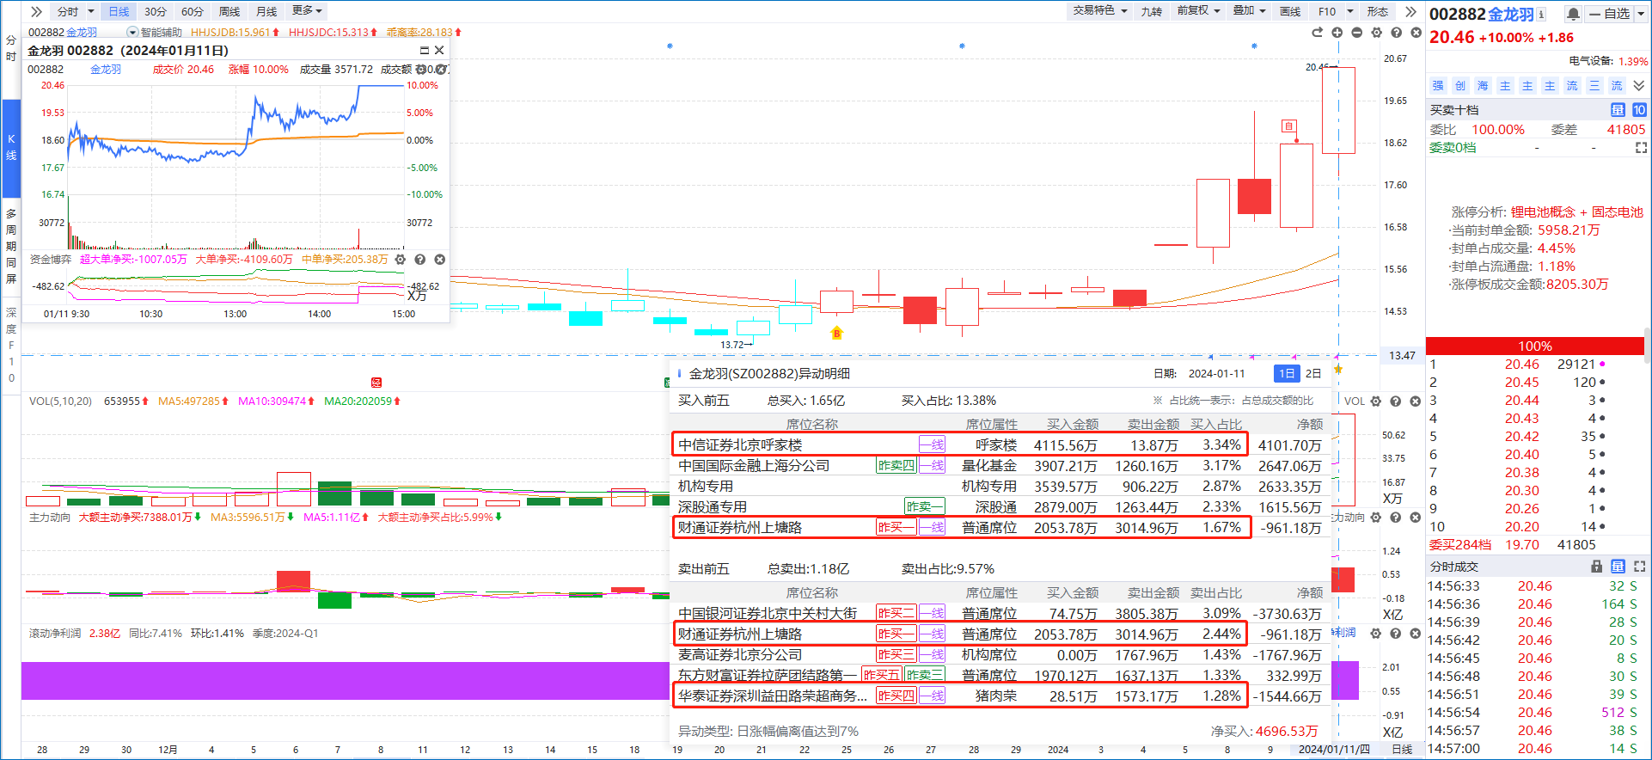Click the yellow star marker below chart
The height and width of the screenshot is (760, 1652).
1337,370
